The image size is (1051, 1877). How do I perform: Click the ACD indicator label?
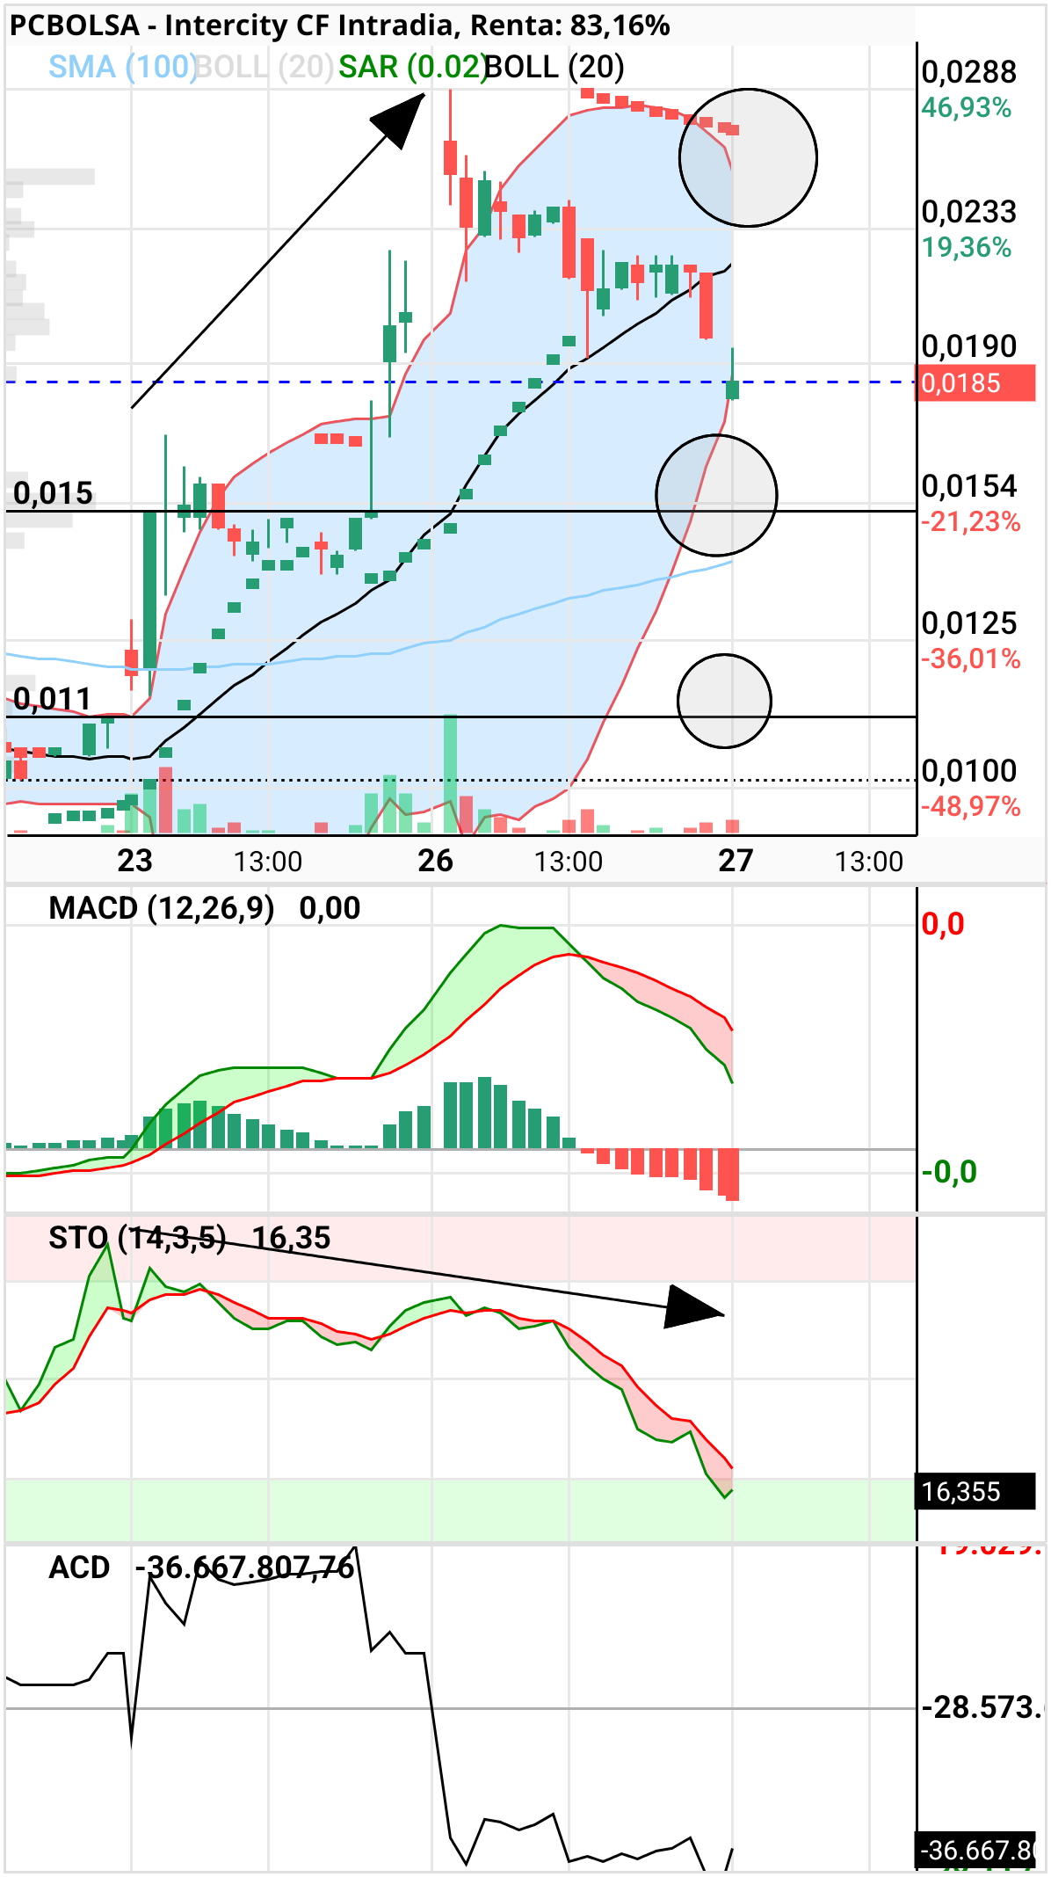[79, 1568]
